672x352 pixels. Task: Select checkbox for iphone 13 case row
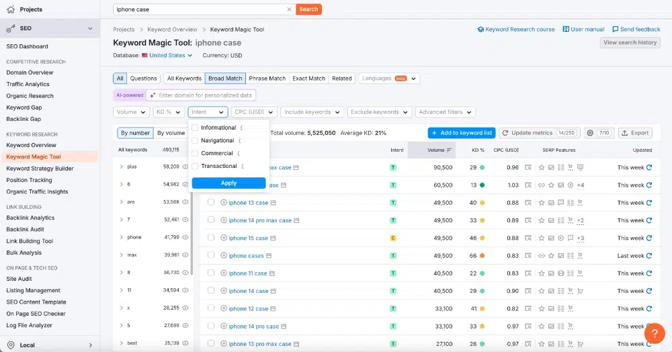[x=211, y=202]
